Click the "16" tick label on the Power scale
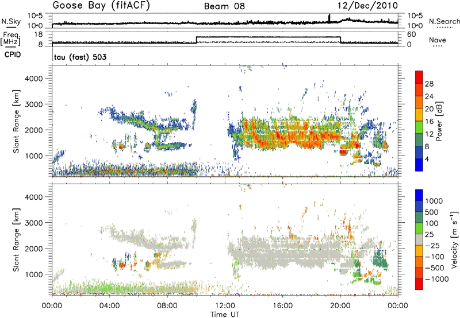The image size is (460, 318). click(x=429, y=122)
